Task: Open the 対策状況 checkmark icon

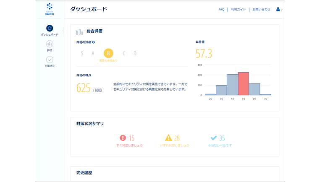Action: [x=50, y=60]
